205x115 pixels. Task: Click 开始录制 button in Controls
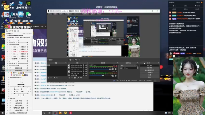[x=150, y=68]
